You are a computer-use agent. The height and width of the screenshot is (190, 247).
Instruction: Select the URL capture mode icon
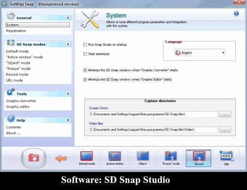[227, 158]
